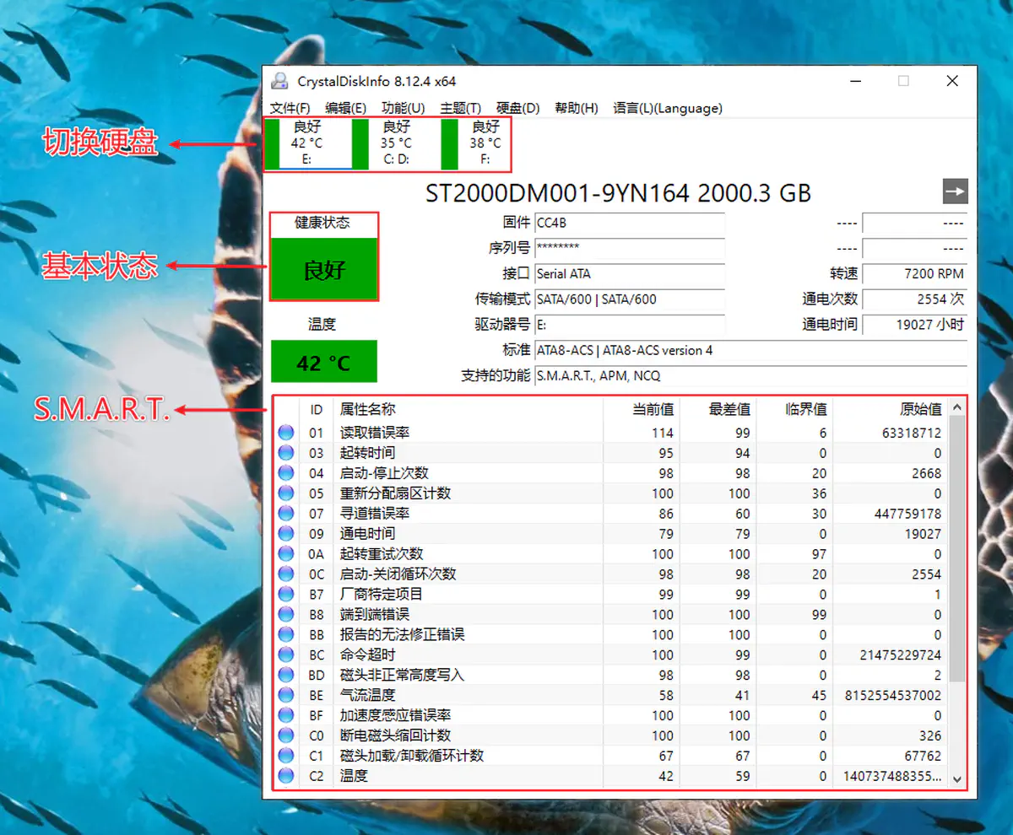
Task: Click the 最差值 column header
Action: 718,410
